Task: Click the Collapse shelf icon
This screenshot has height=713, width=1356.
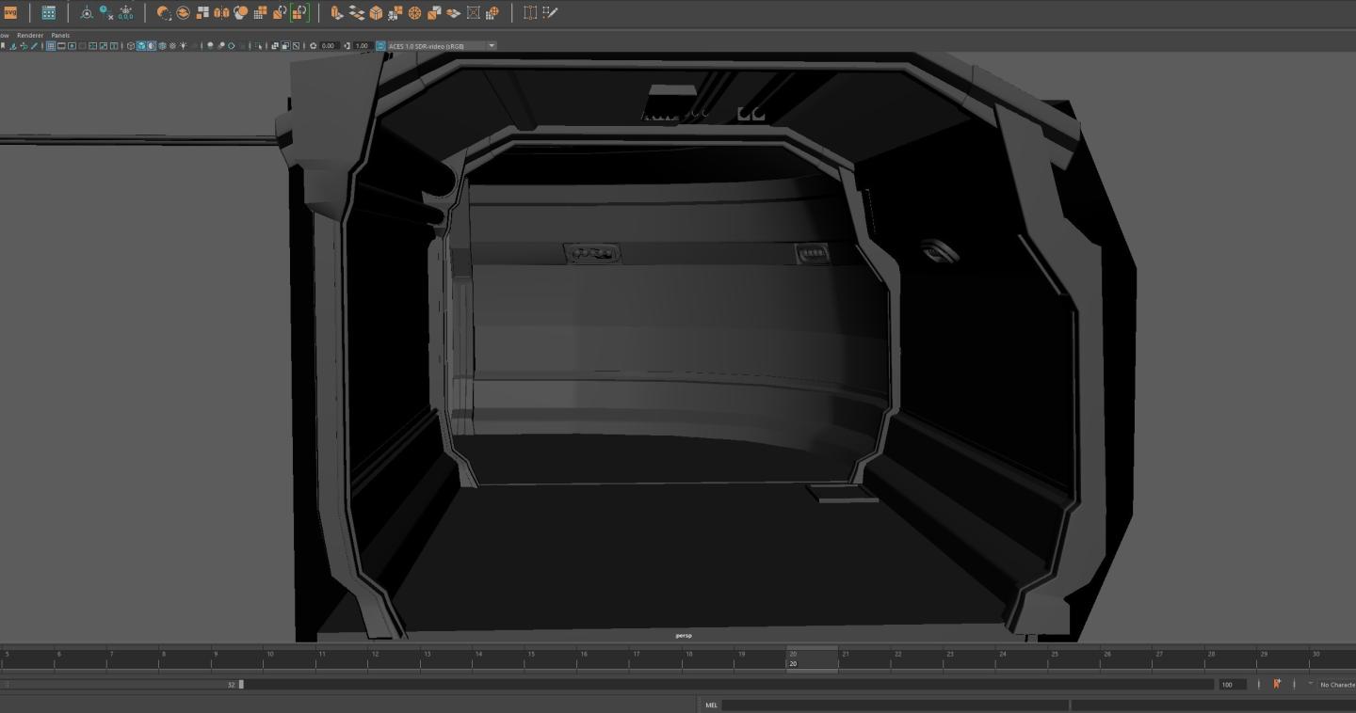Action: 434,13
